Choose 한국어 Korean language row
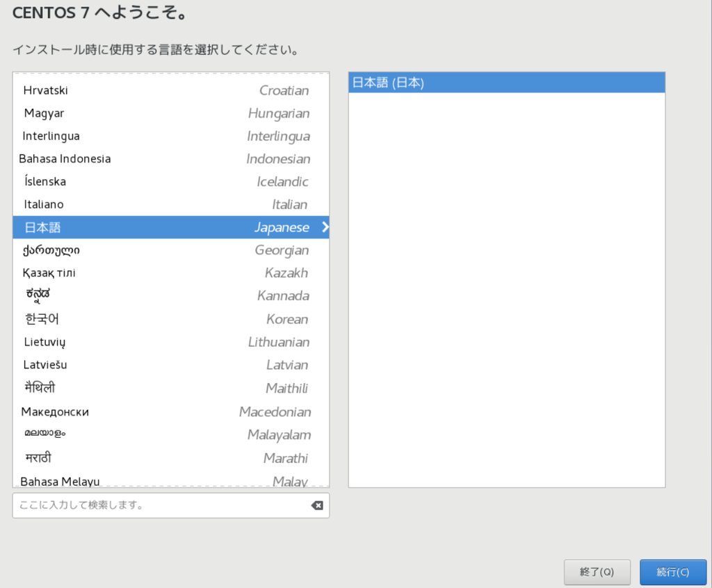This screenshot has height=588, width=712. 171,319
